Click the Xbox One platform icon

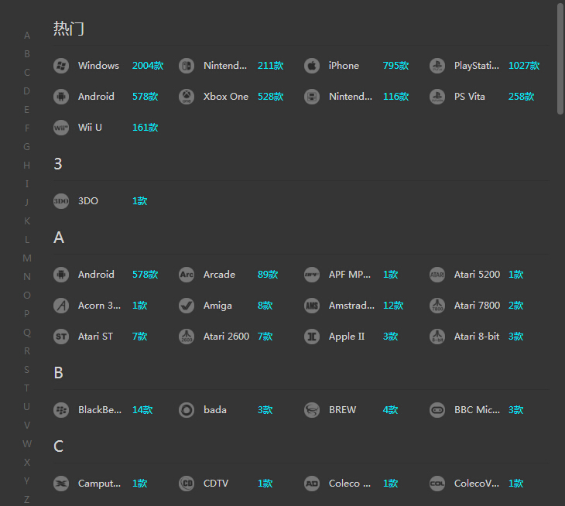tap(187, 97)
